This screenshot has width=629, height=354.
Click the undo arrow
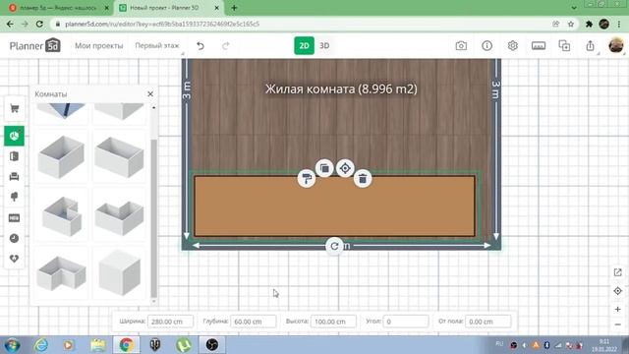pos(200,46)
